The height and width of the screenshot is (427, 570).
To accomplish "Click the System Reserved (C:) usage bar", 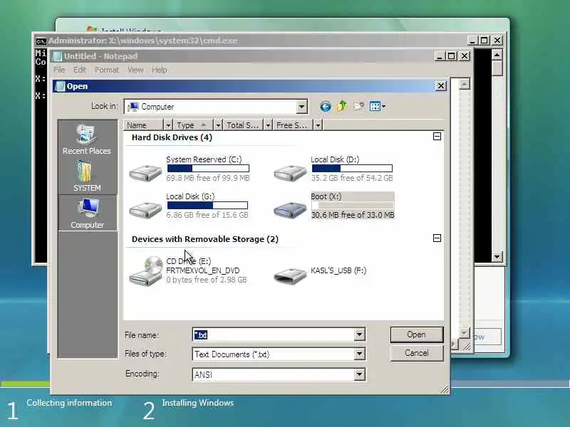I will coord(208,169).
